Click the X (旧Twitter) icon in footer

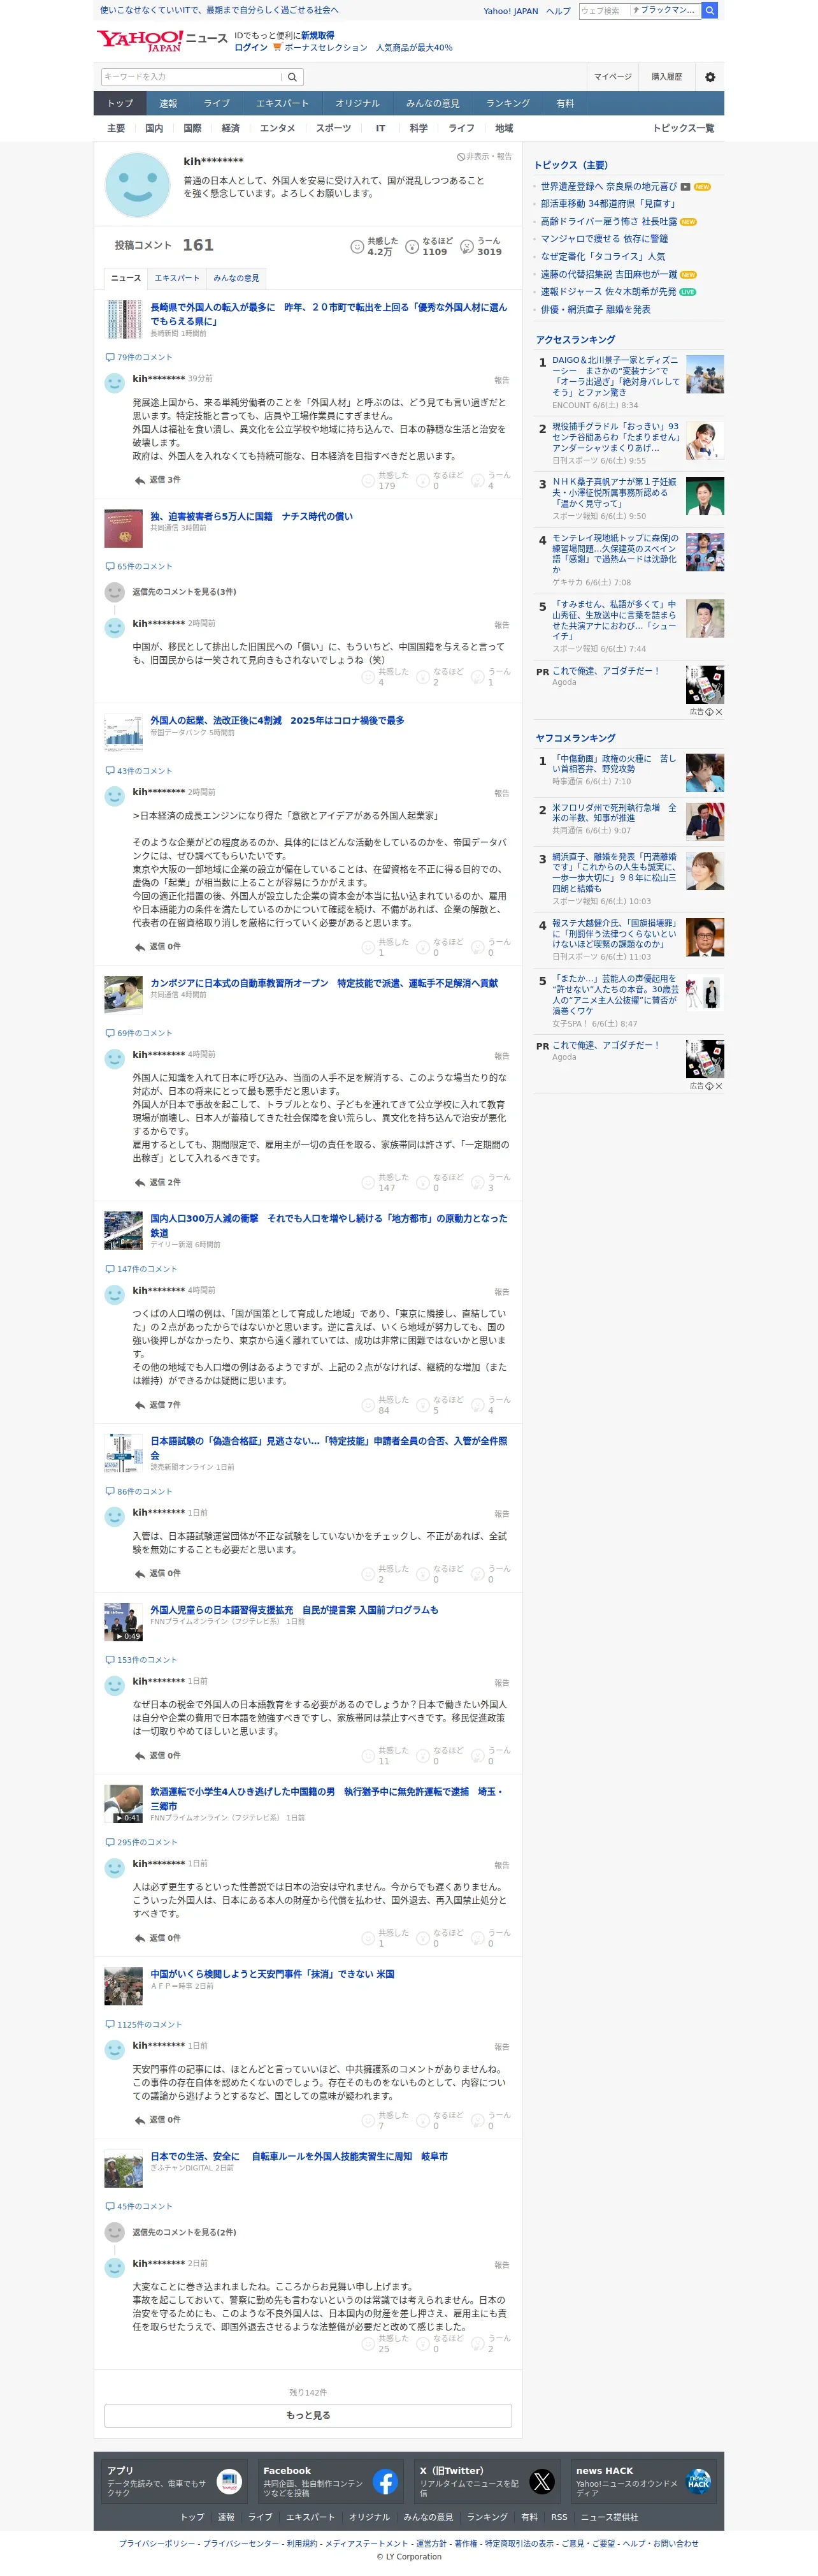[542, 2481]
